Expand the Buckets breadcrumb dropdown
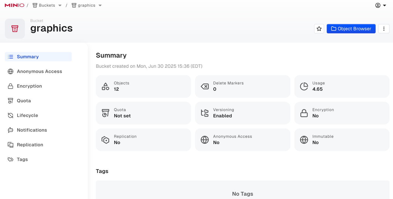 click(60, 6)
